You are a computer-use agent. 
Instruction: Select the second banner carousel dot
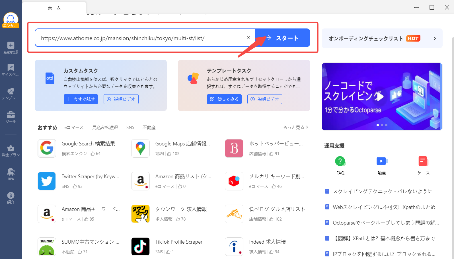[x=382, y=125]
